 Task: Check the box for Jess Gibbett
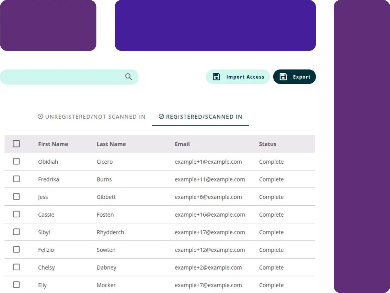(16, 196)
